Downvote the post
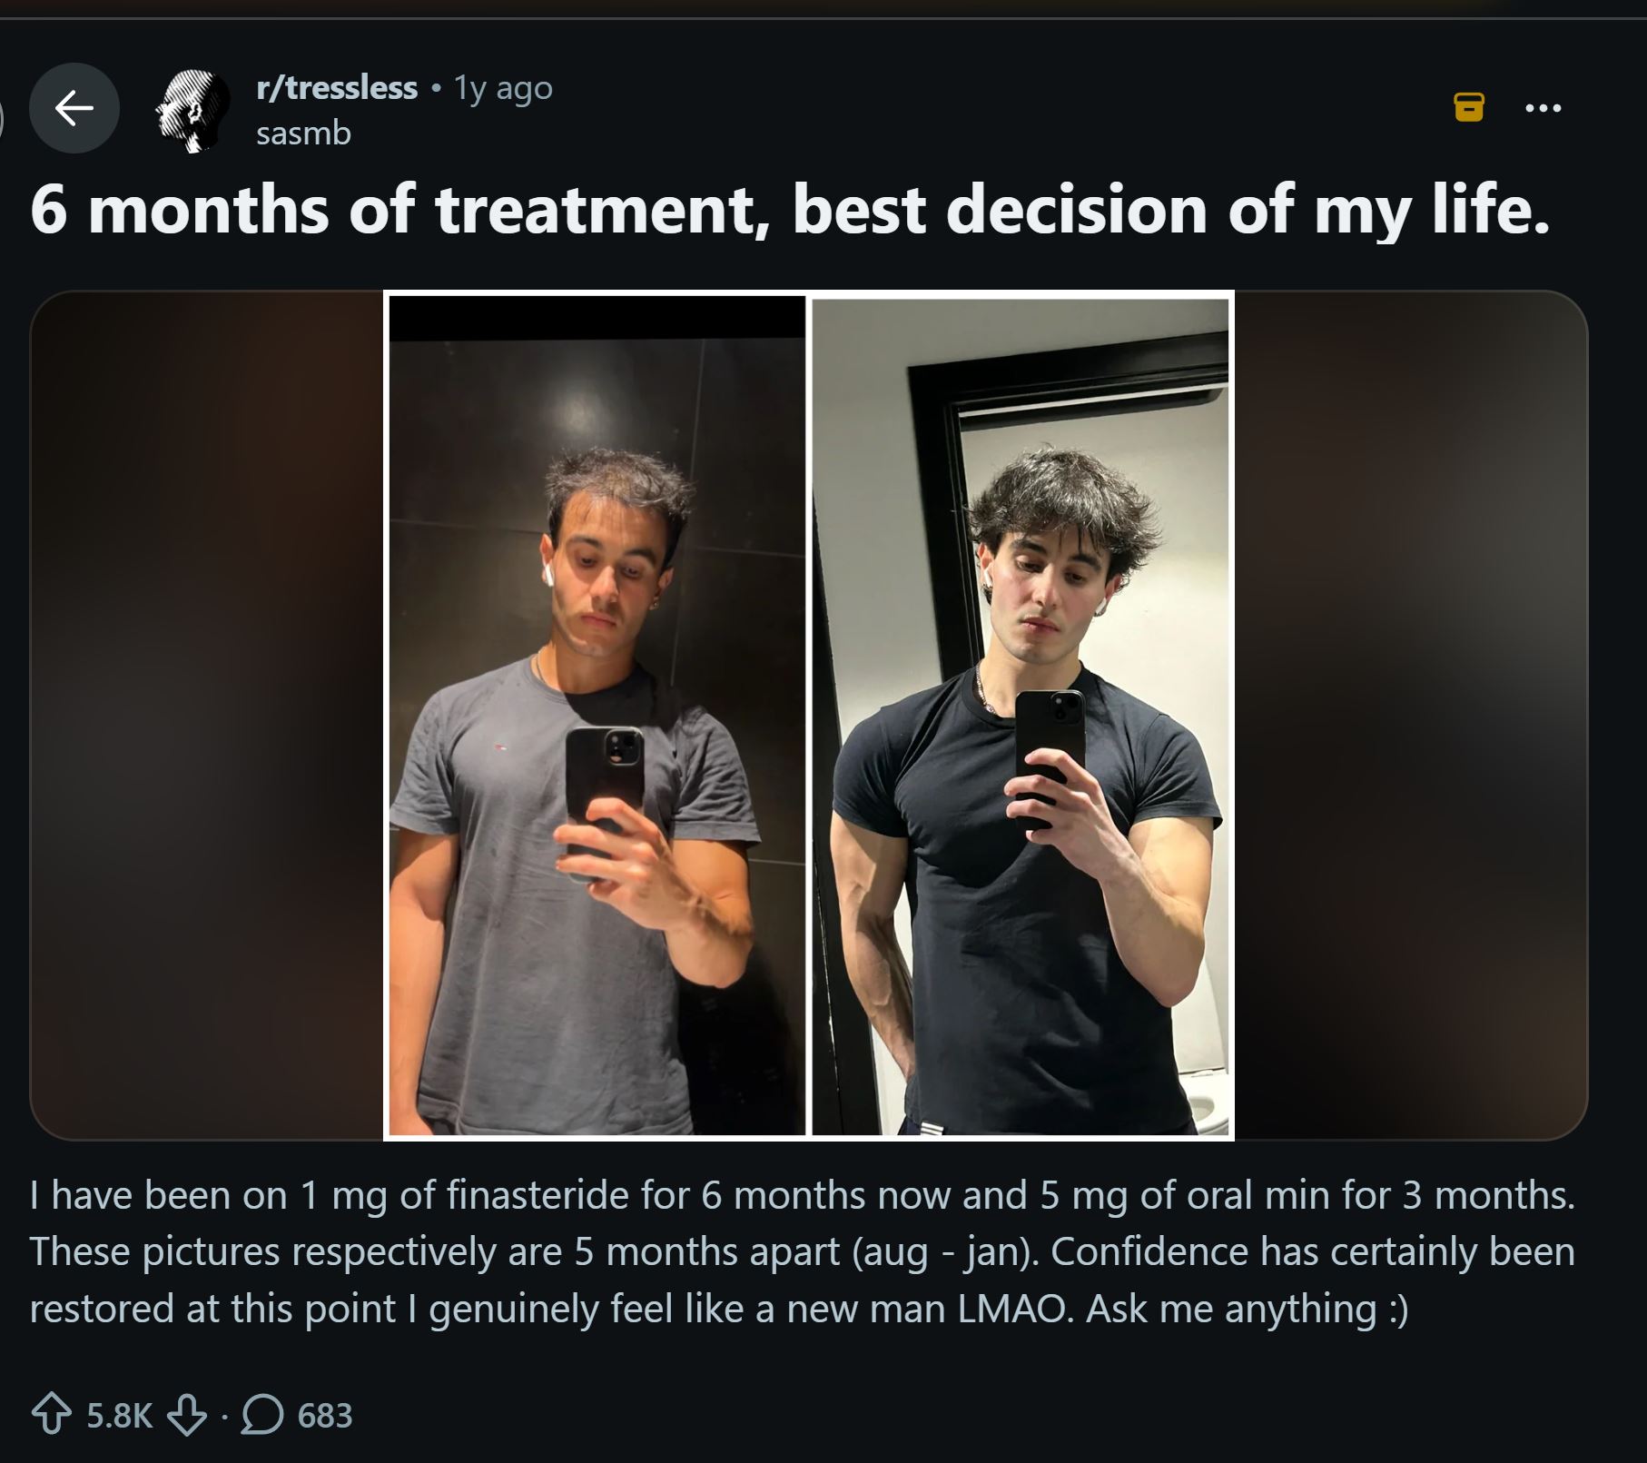 187,1416
